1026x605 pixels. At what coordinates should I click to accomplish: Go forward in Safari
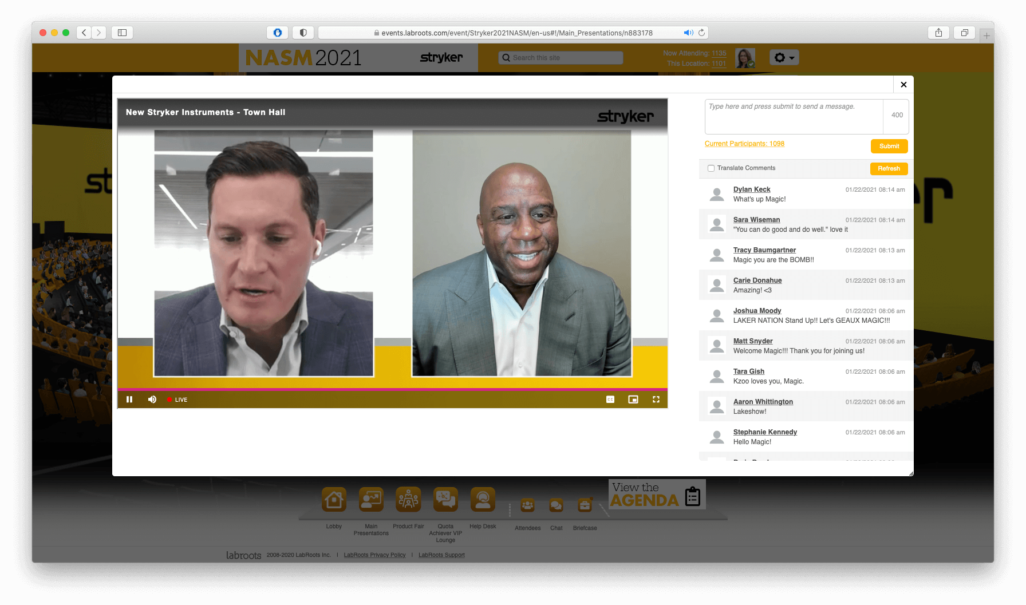[x=99, y=33]
